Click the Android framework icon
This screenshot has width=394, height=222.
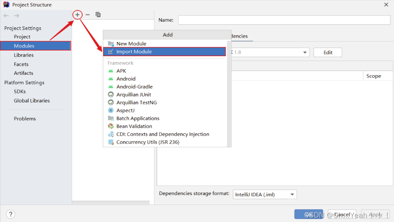[x=111, y=79]
